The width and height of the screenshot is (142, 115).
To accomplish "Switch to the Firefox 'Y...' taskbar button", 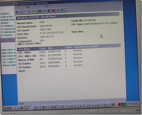I will 45,107.
